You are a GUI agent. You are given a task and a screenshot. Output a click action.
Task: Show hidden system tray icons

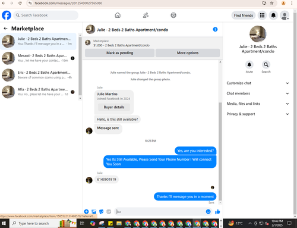point(250,223)
